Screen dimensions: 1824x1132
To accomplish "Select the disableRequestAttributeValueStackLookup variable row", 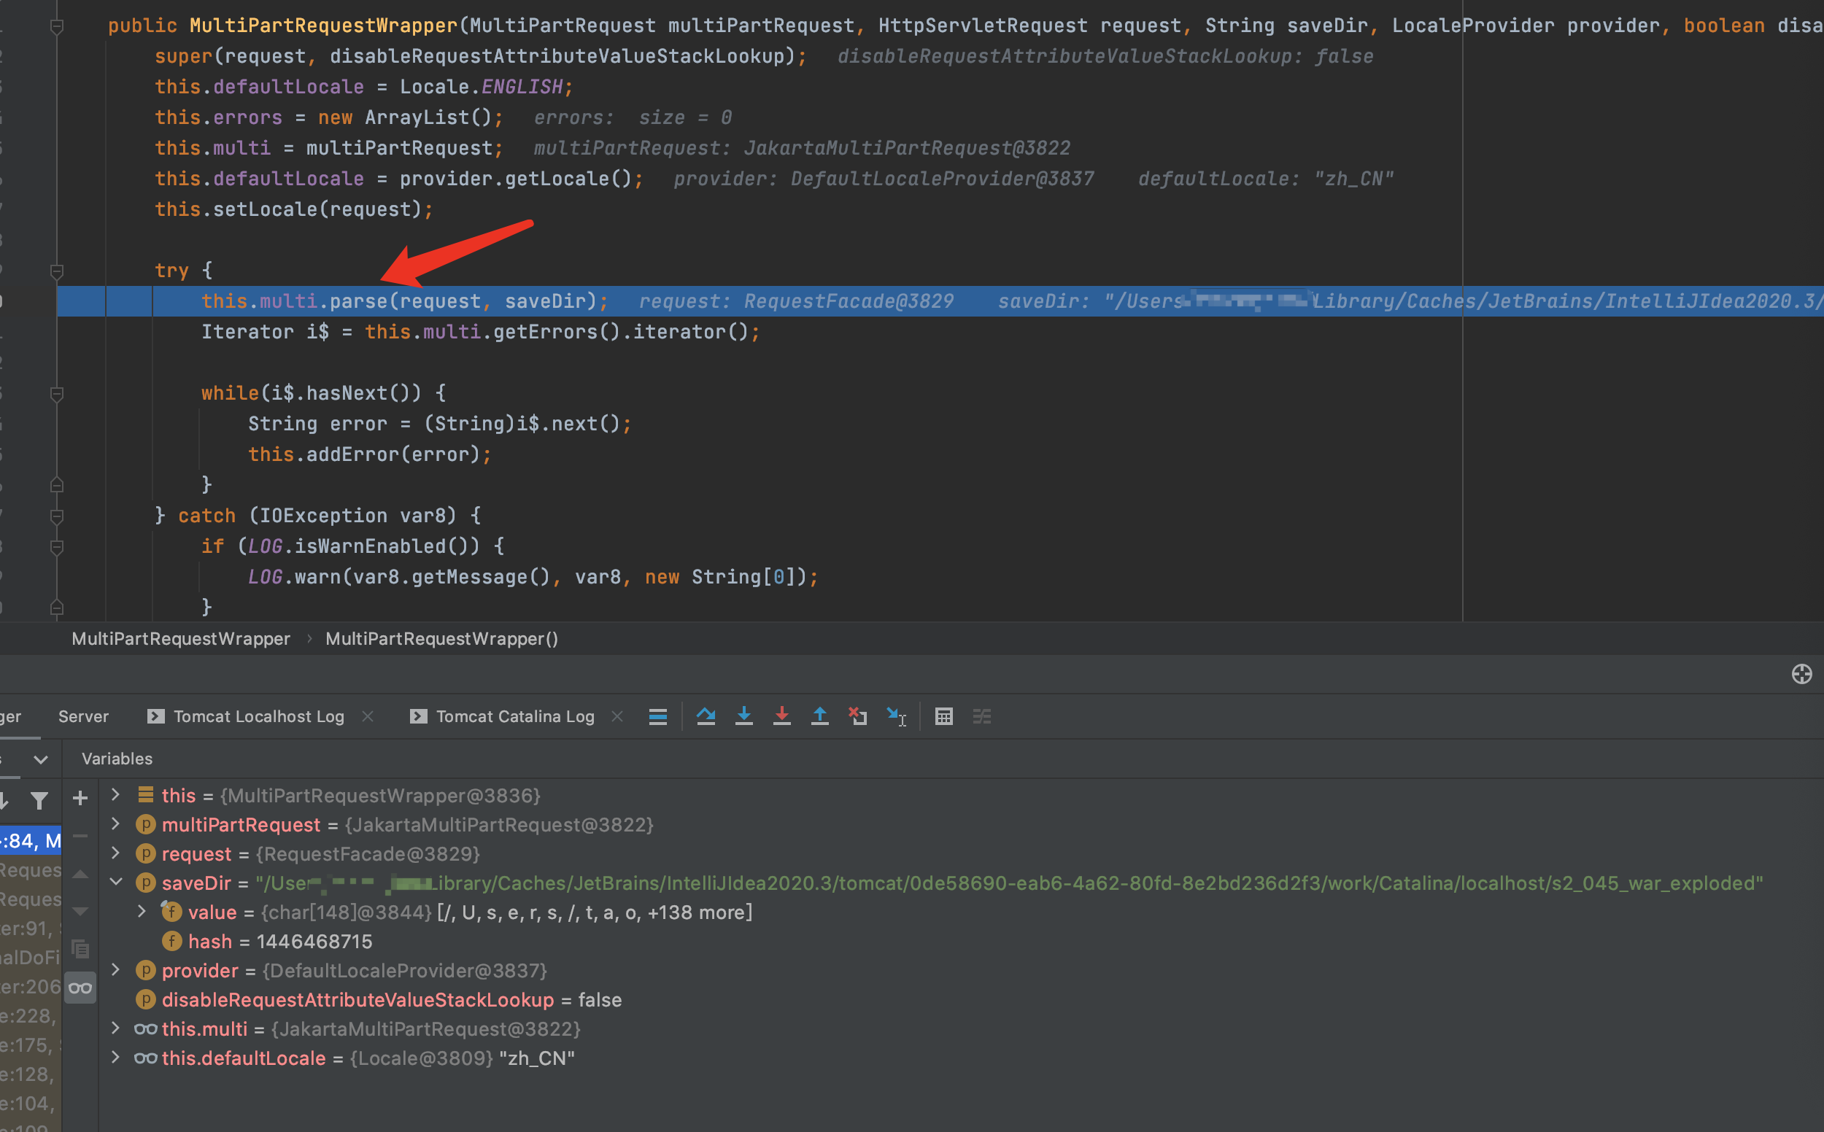I will point(961,999).
